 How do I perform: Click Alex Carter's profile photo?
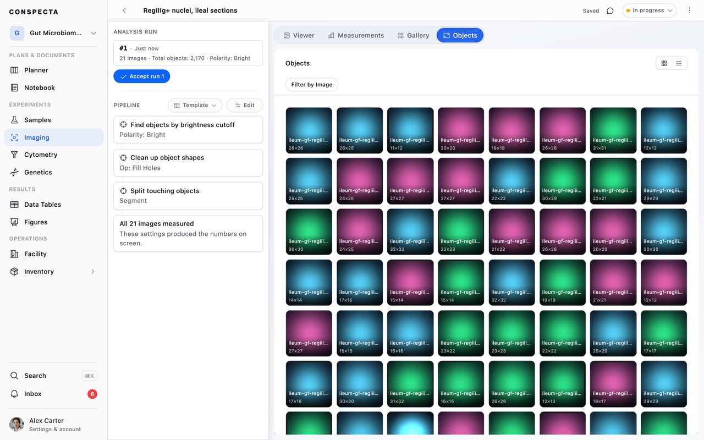click(x=16, y=424)
